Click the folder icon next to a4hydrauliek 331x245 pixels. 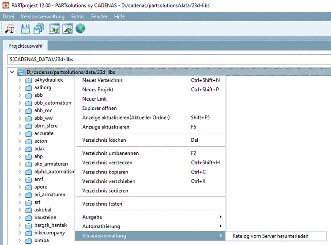coord(29,80)
